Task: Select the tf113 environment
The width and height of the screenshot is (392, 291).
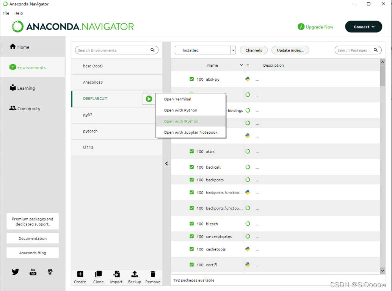Action: 117,147
